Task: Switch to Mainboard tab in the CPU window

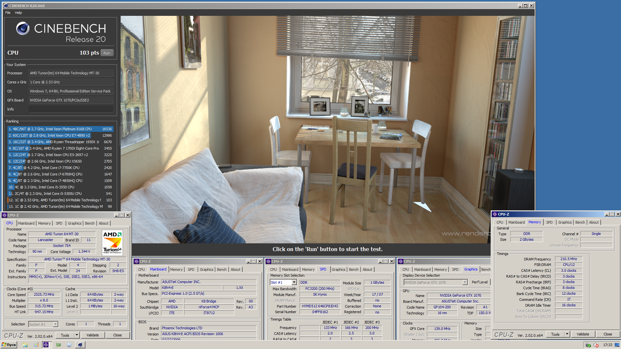Action: pos(26,223)
